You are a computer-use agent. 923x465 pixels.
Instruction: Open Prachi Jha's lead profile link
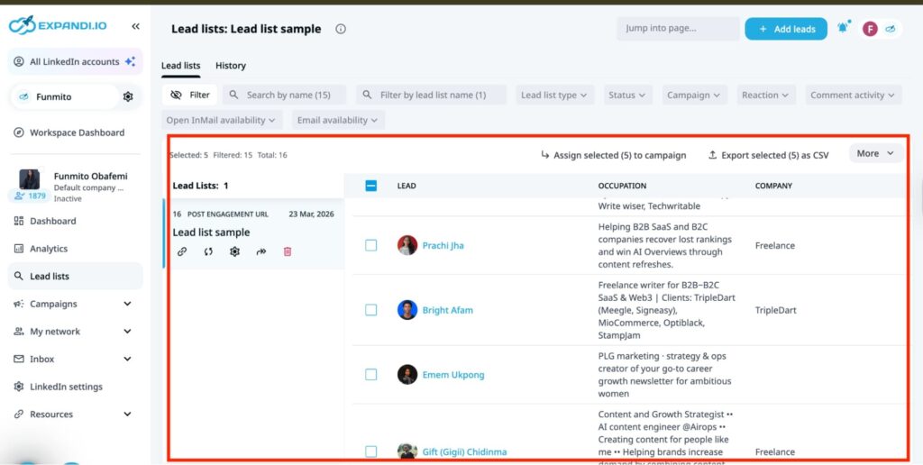click(443, 245)
